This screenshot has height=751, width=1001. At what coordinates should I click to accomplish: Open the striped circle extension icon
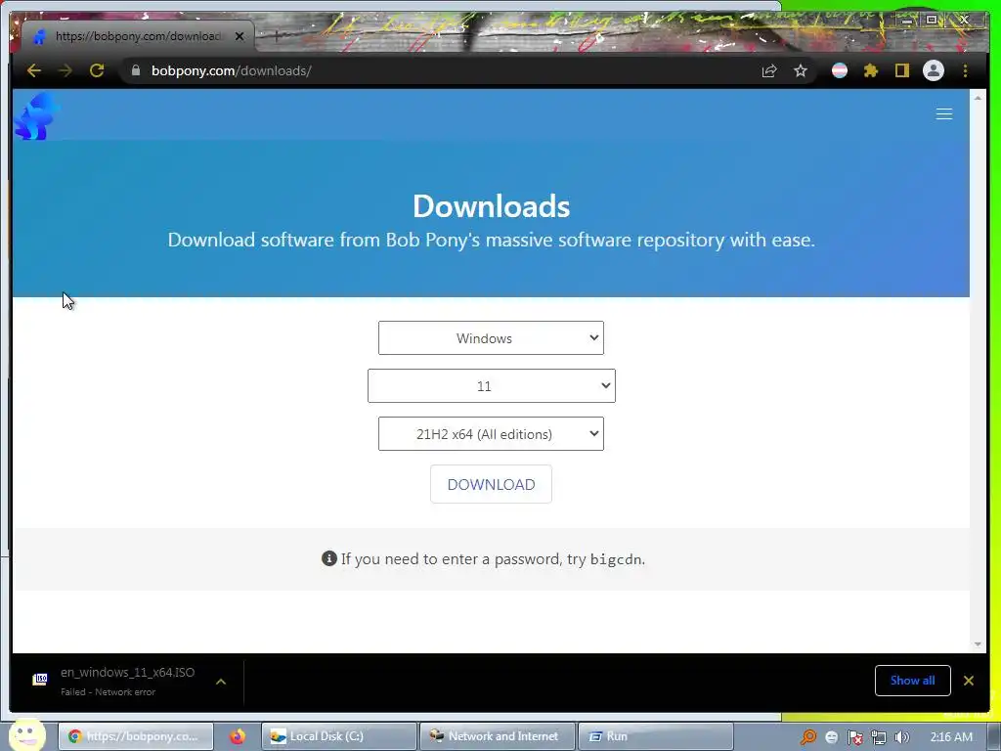coord(840,70)
